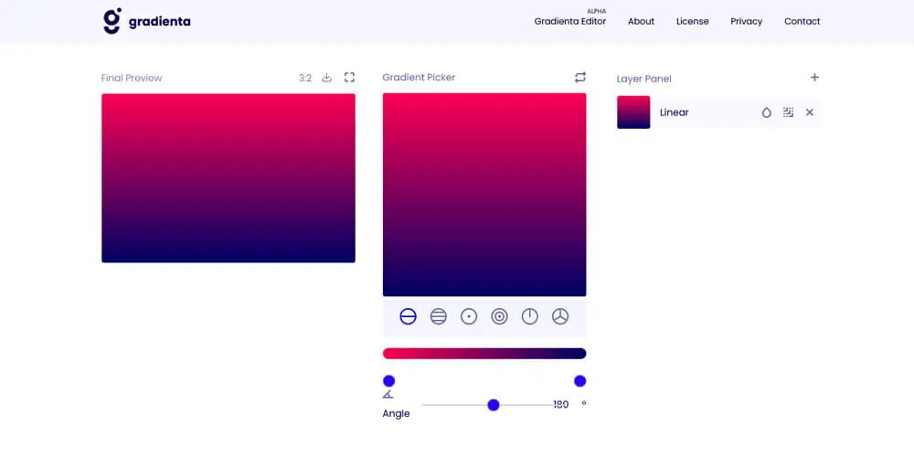The width and height of the screenshot is (914, 457).
Task: Download the final preview image
Action: (x=327, y=78)
